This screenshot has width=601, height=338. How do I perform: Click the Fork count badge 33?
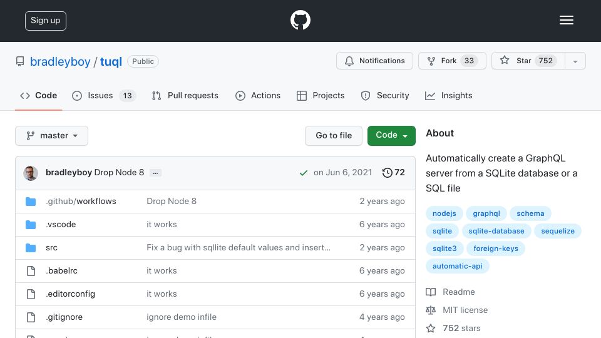(469, 61)
